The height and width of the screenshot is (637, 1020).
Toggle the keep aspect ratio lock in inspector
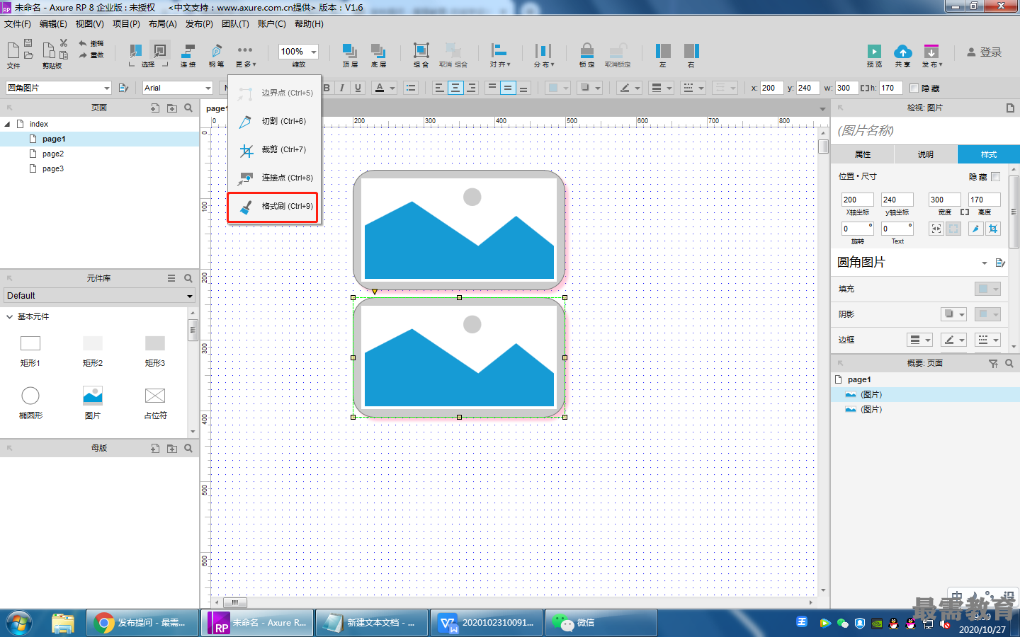[x=965, y=212]
